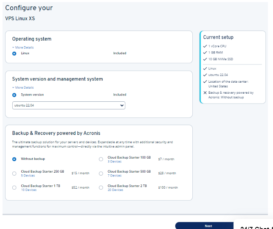Open the ubuntu 22.04 version dropdown
The width and height of the screenshot is (273, 229).
(x=68, y=106)
